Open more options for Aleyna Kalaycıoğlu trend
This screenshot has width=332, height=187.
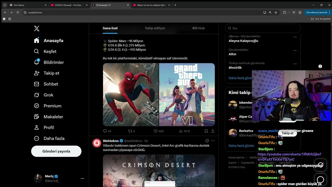tap(295, 37)
